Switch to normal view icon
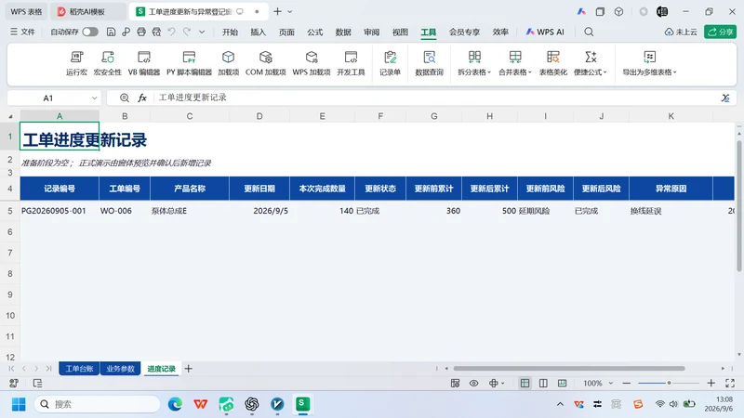Image resolution: width=744 pixels, height=418 pixels. (x=525, y=383)
